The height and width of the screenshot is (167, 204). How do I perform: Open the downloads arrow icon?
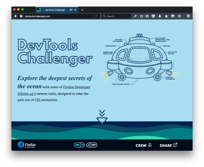pyautogui.click(x=160, y=16)
